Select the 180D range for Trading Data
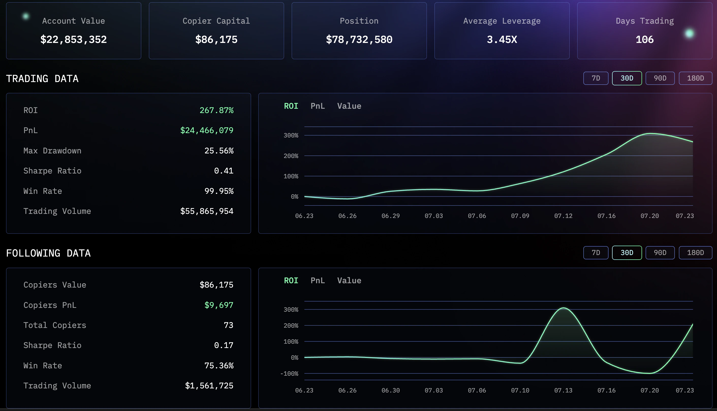Screen dimensions: 717x411 (x=695, y=78)
